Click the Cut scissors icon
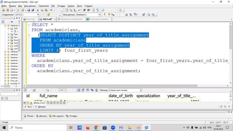The height and width of the screenshot is (131, 233). pyautogui.click(x=38, y=10)
